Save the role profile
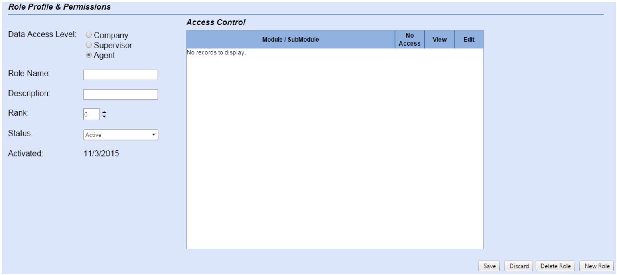 coord(489,266)
